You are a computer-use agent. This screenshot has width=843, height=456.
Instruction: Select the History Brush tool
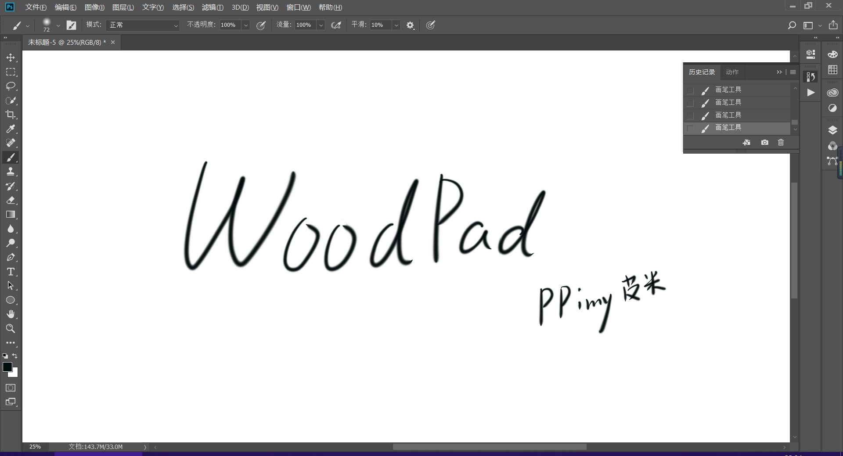11,186
